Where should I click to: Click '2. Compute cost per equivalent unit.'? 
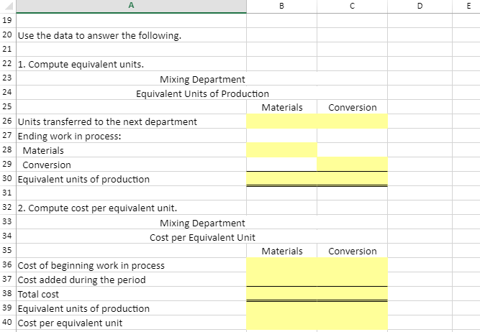pos(97,208)
